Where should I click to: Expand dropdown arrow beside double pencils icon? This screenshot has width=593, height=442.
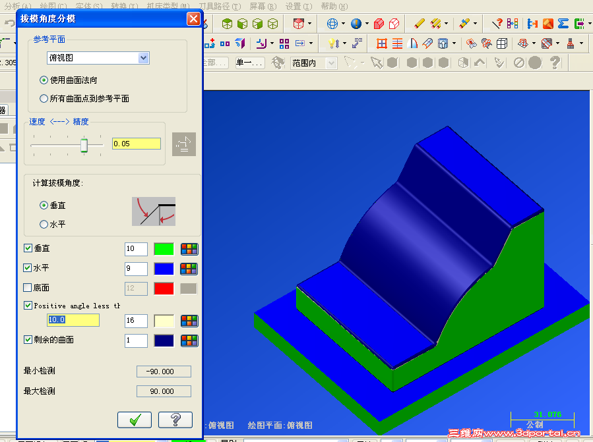[x=447, y=24]
